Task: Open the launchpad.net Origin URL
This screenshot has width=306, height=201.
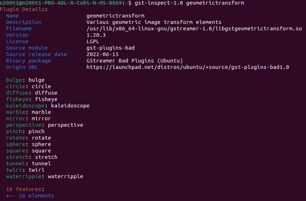Action: (188, 67)
